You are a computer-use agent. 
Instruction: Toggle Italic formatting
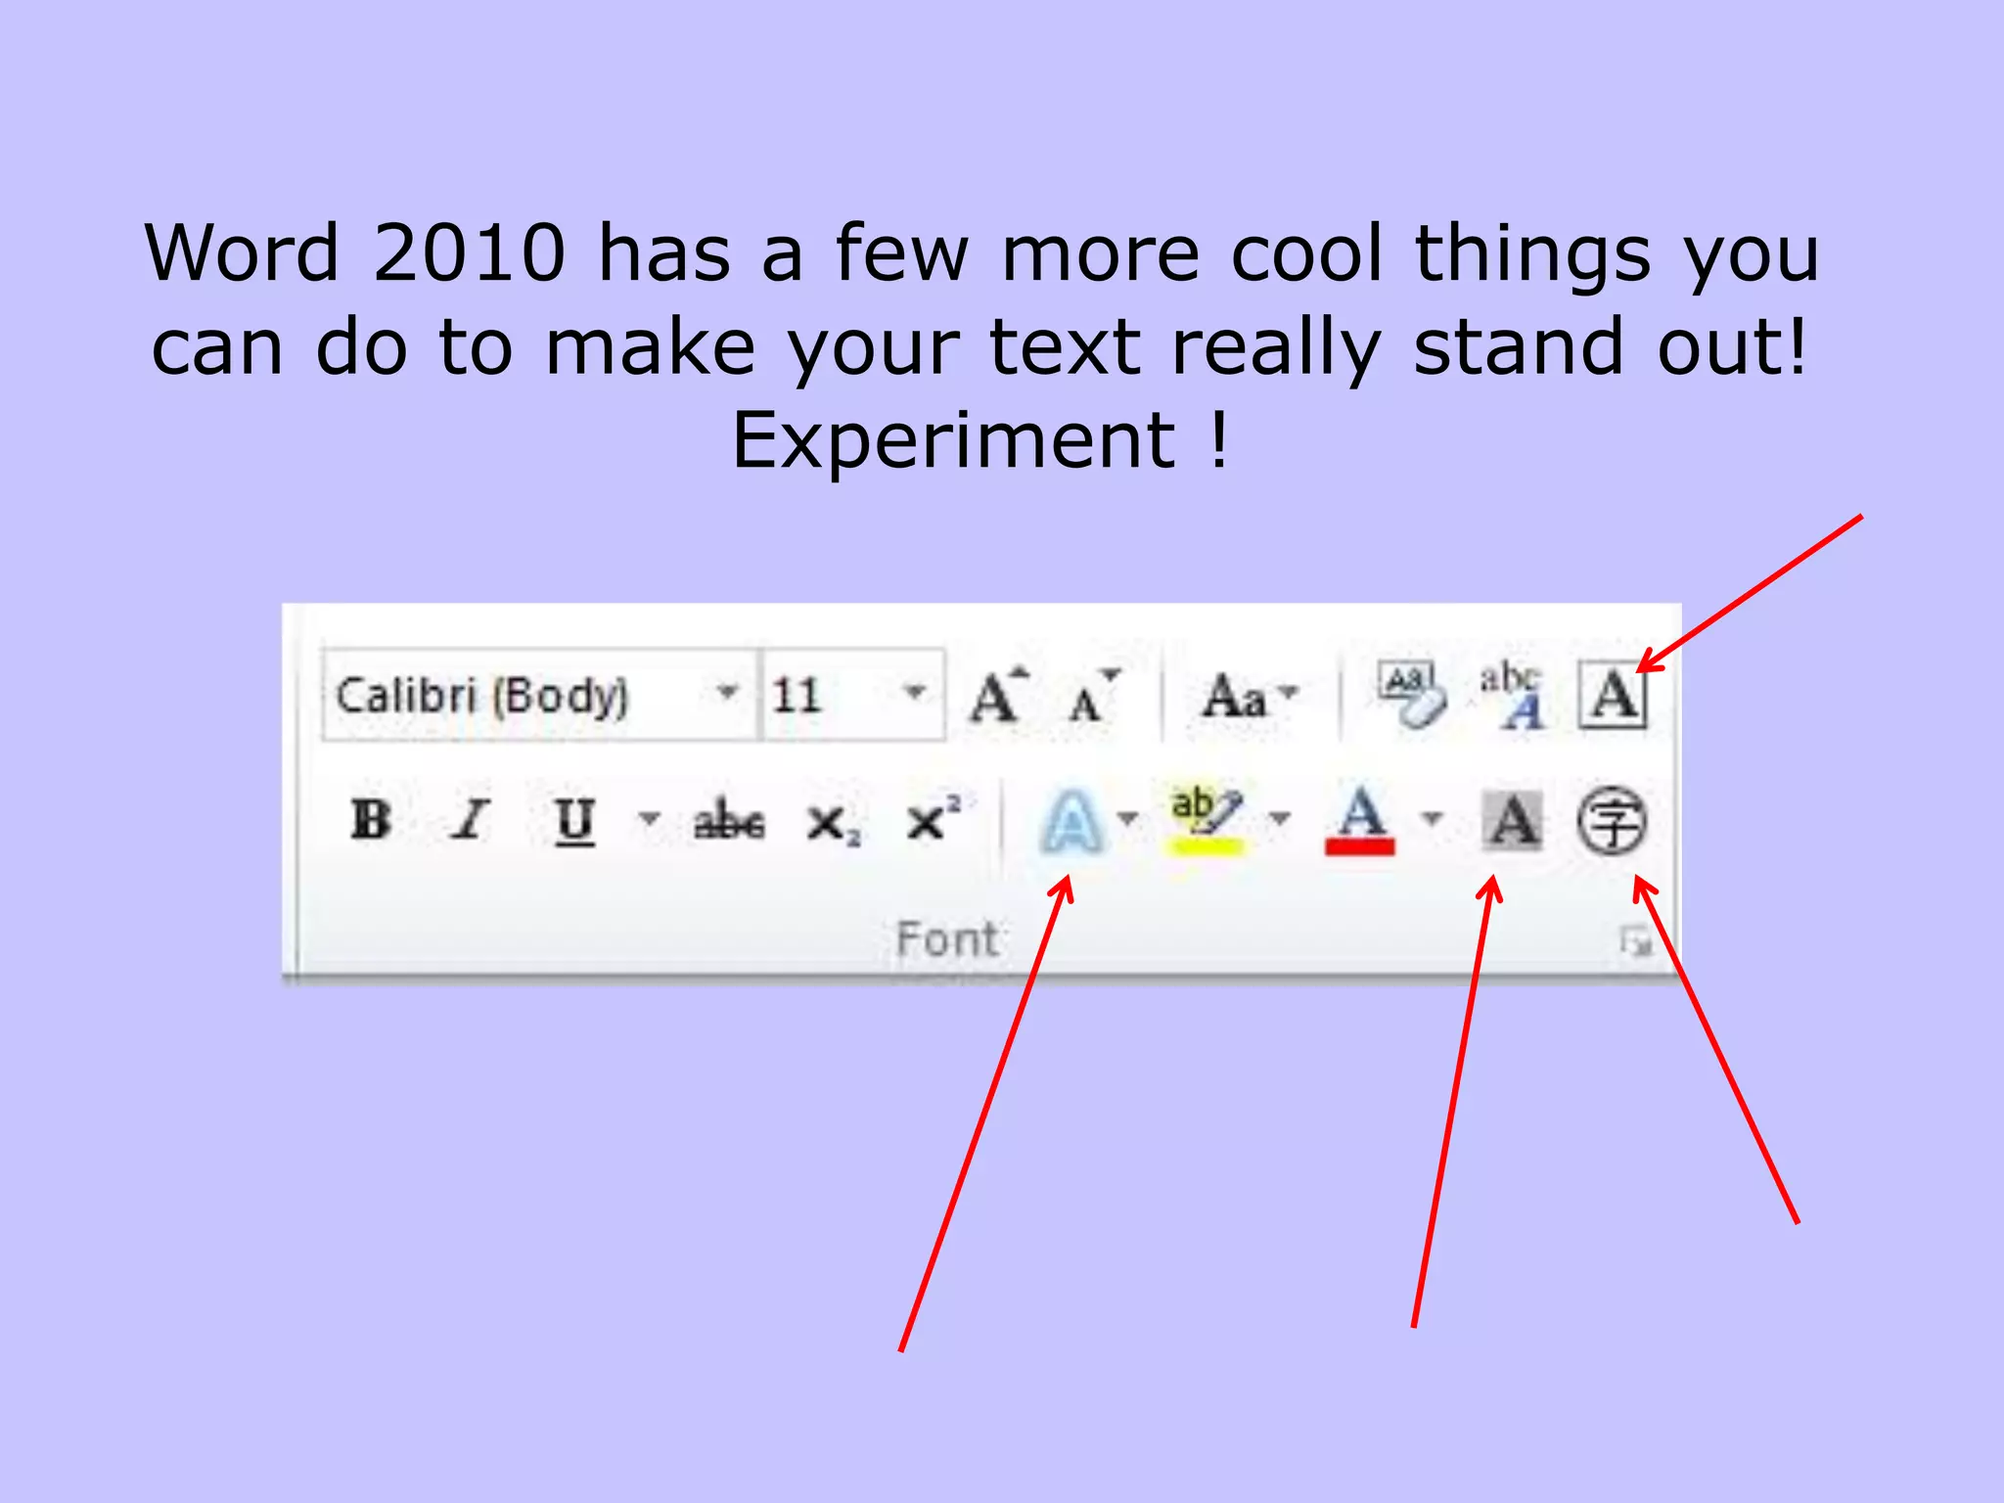pyautogui.click(x=471, y=820)
